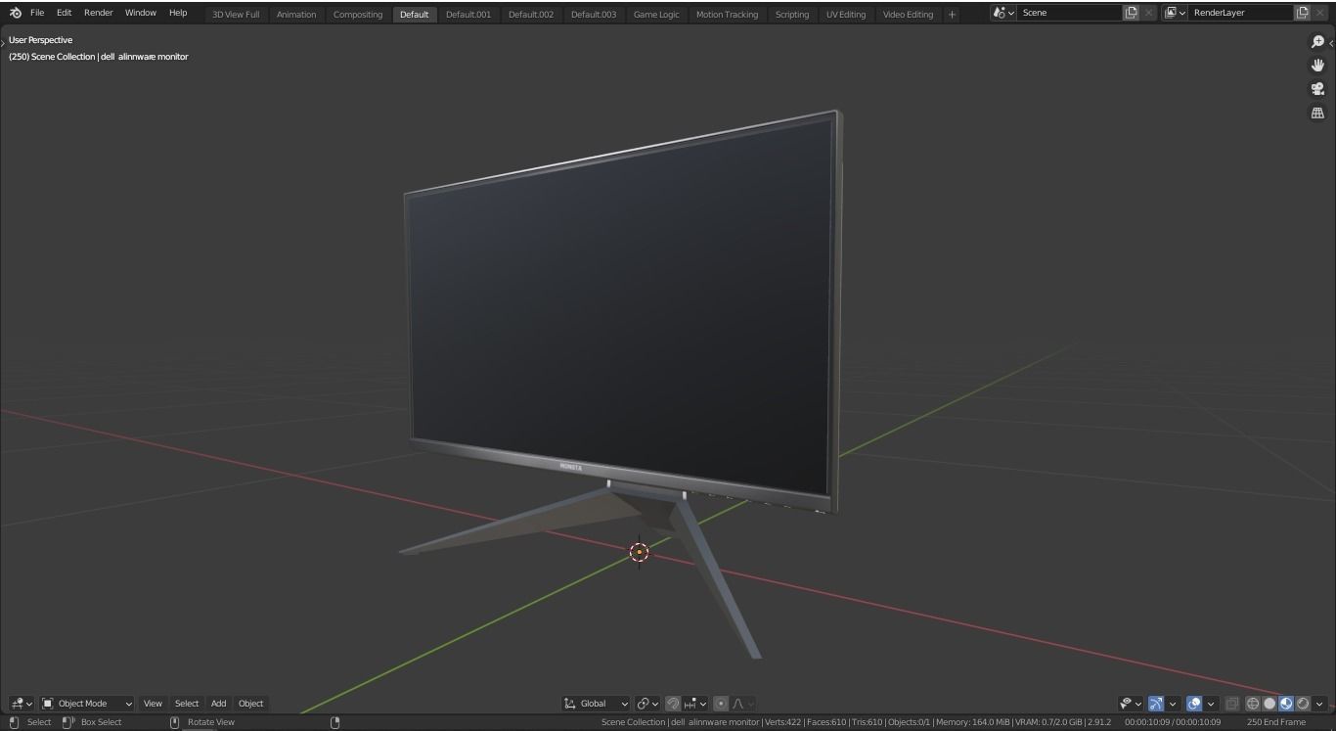Screen dimensions: 1336x731
Task: Toggle the snapping magnet button
Action: click(673, 704)
